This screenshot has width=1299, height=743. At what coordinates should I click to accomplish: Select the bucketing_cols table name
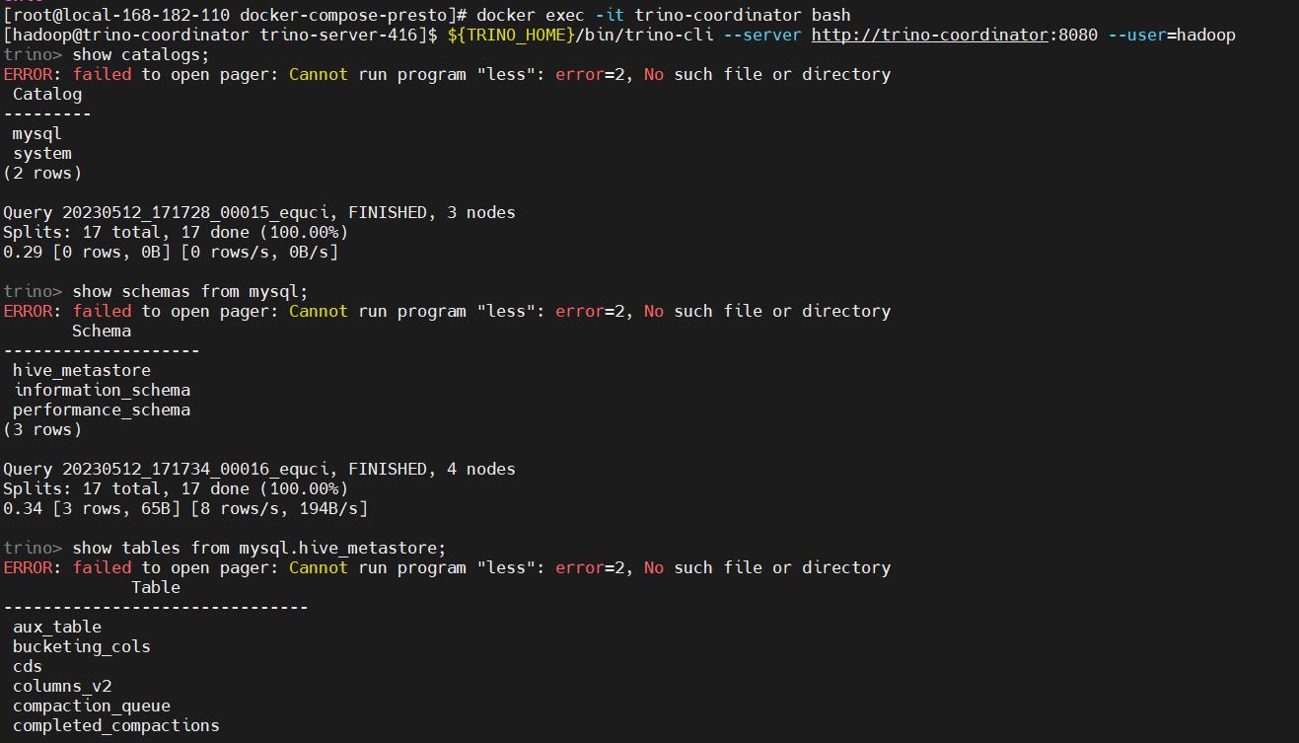point(81,646)
